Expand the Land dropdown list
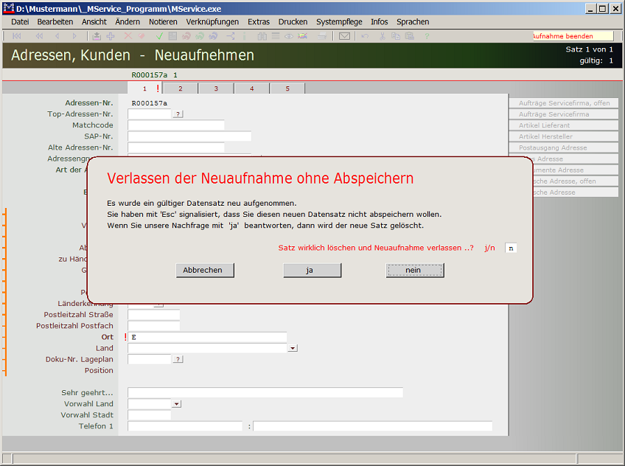The height and width of the screenshot is (466, 625). (293, 348)
